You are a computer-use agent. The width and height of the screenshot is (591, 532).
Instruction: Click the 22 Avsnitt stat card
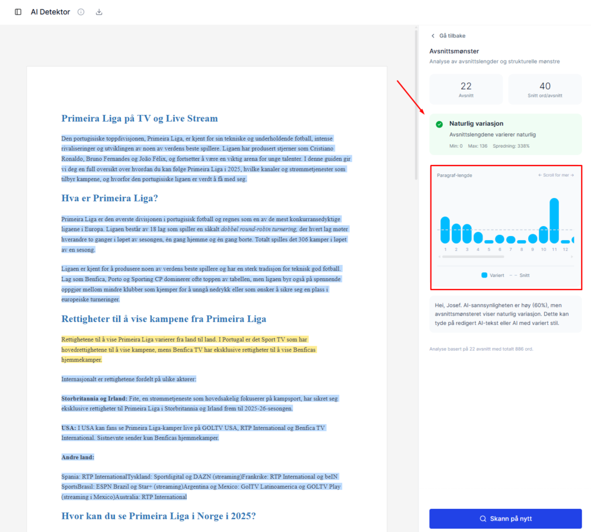coord(466,89)
